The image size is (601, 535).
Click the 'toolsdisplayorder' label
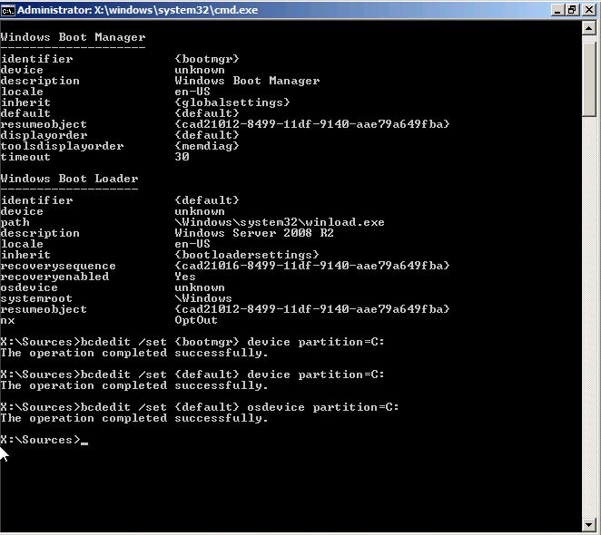(62, 146)
